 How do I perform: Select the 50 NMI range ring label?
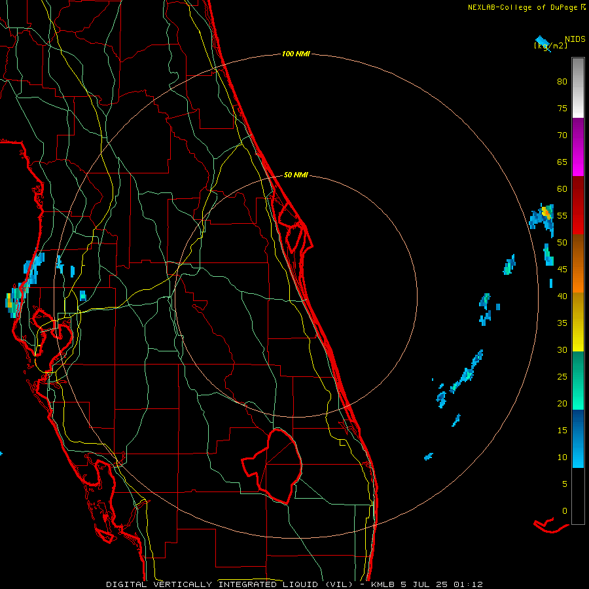[296, 175]
